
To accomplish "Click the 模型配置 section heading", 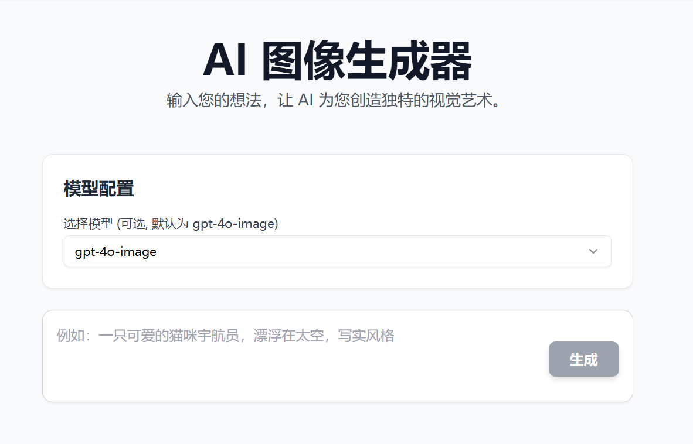I will (98, 189).
